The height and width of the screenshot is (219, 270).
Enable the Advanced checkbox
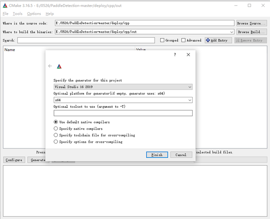(x=184, y=40)
